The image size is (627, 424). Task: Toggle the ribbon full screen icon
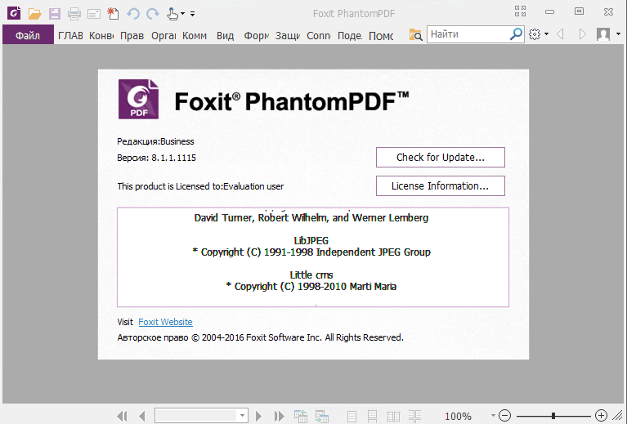tap(520, 11)
